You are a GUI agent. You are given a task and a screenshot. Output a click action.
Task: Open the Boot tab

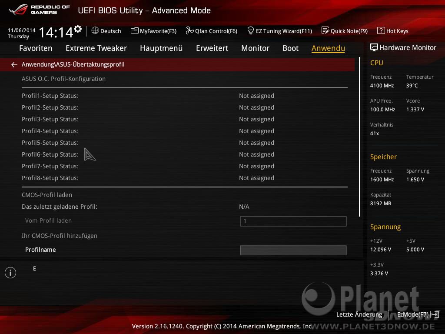pos(290,48)
